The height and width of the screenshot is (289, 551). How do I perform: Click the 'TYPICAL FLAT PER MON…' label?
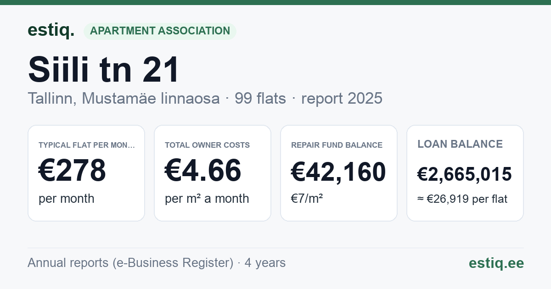(87, 145)
